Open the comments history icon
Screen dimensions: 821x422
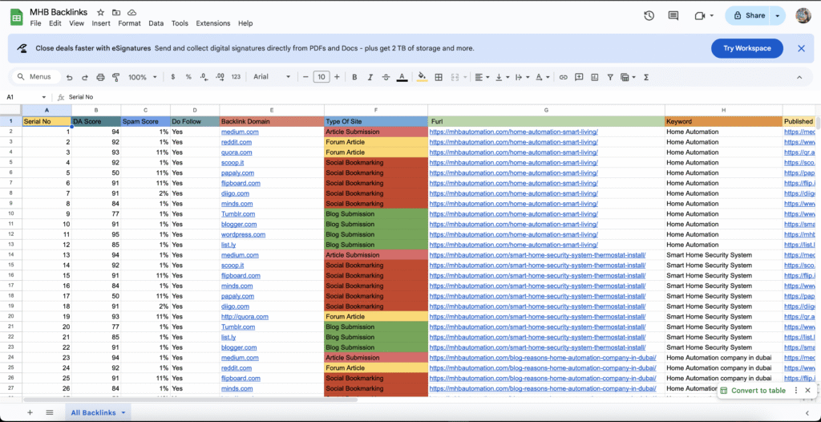coord(673,16)
